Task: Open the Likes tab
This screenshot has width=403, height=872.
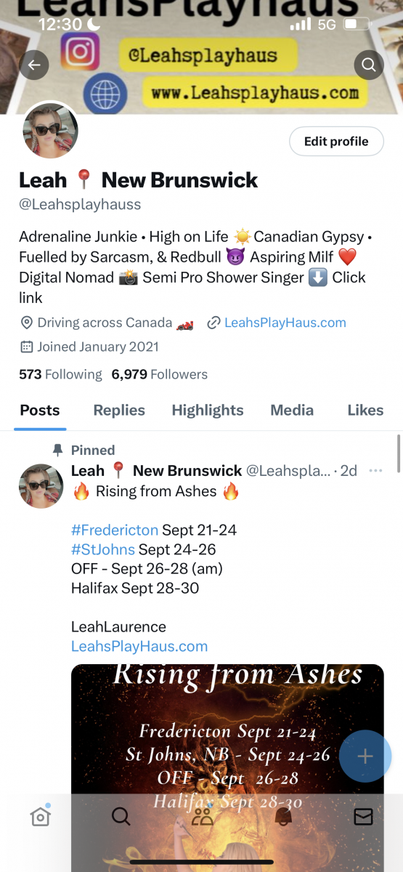Action: coord(365,410)
